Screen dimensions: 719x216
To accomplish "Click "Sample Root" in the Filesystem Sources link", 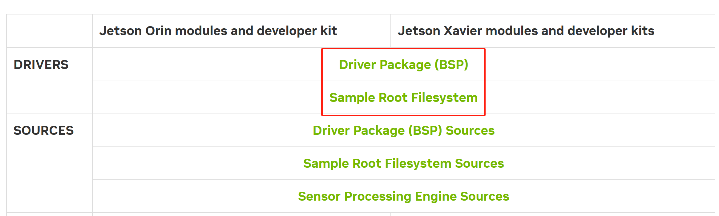I will (342, 163).
